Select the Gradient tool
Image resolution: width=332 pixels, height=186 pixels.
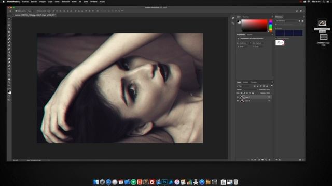9,56
